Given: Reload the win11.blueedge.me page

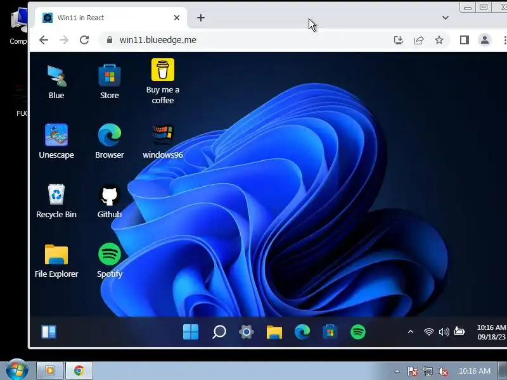Looking at the screenshot, I should click(84, 40).
